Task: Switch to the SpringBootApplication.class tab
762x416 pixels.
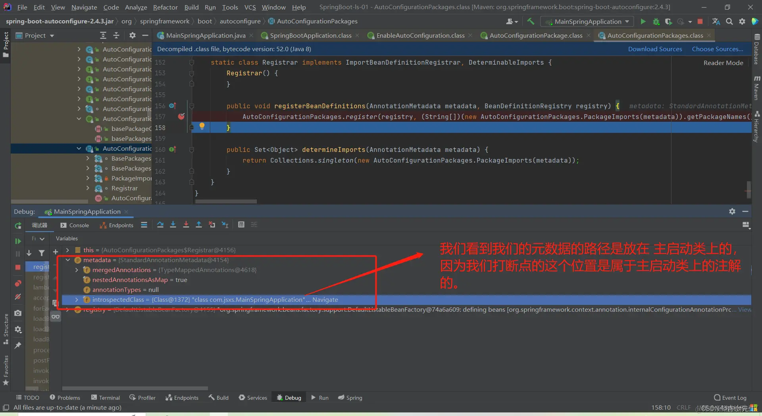Action: pyautogui.click(x=310, y=36)
